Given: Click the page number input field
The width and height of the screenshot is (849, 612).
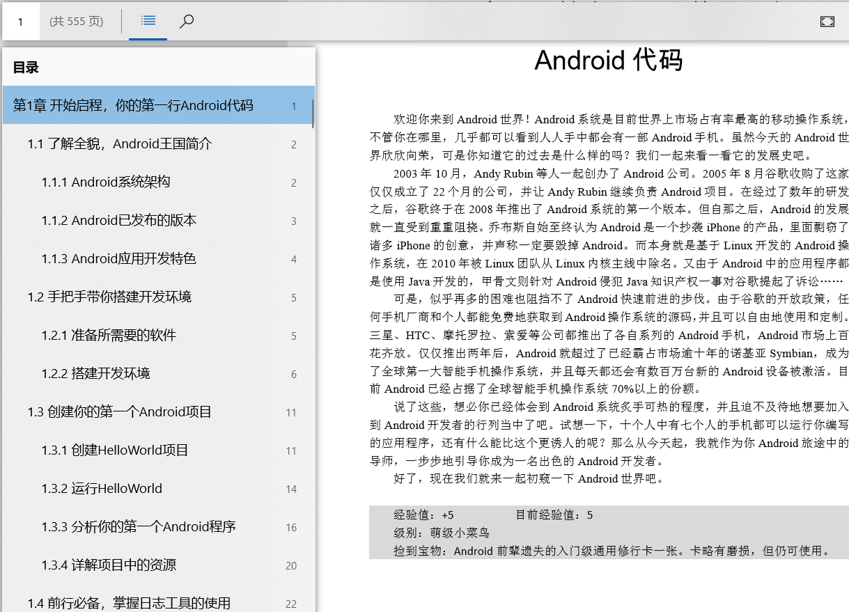Looking at the screenshot, I should [21, 22].
